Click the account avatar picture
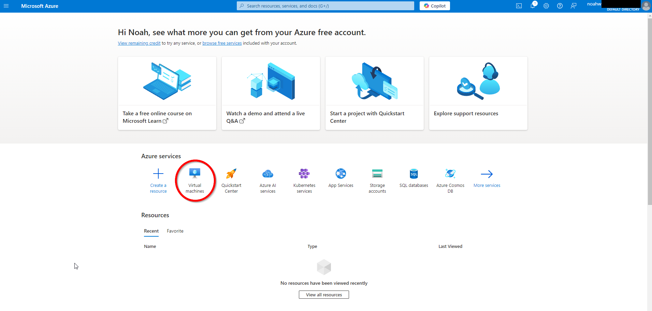The height and width of the screenshot is (311, 652). (646, 6)
